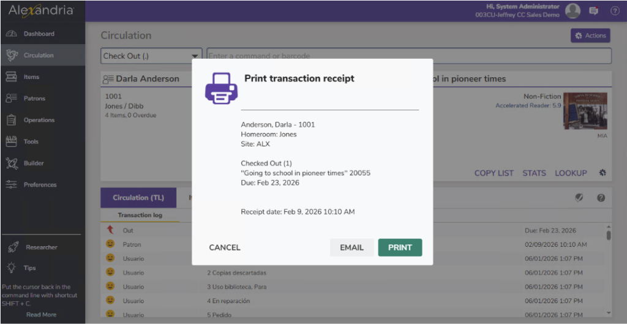This screenshot has width=627, height=324.
Task: Select the Transaction log subtab
Action: 140,216
